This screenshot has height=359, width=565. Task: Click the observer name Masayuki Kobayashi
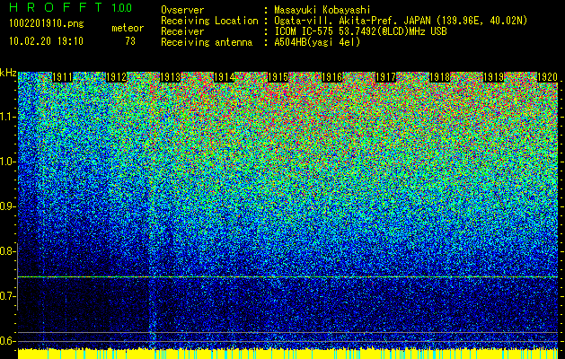point(322,10)
